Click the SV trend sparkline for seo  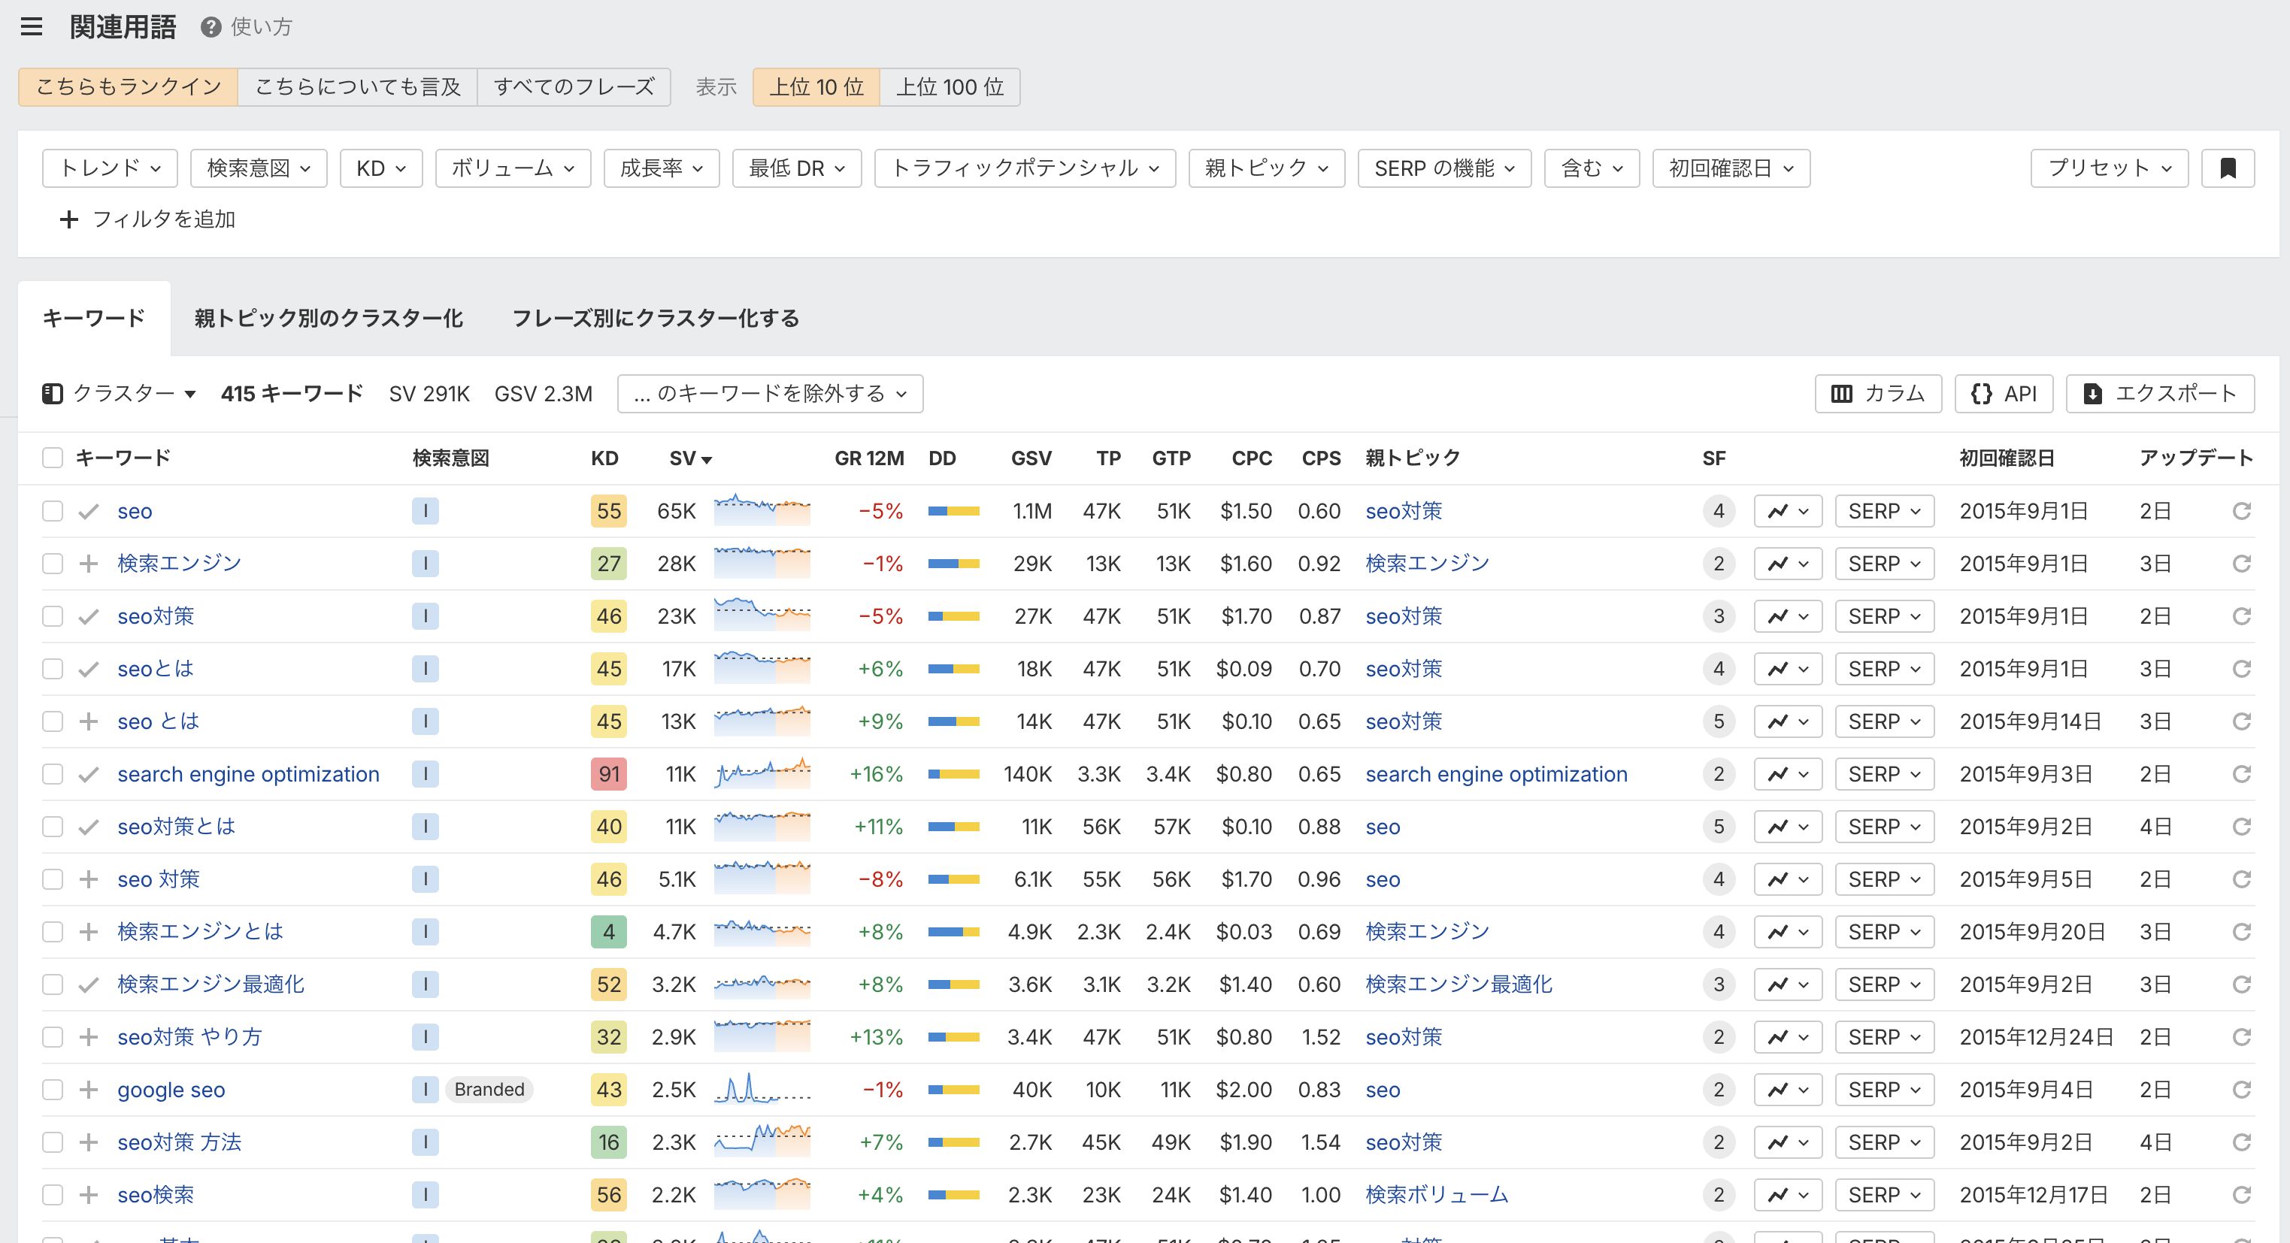coord(761,511)
